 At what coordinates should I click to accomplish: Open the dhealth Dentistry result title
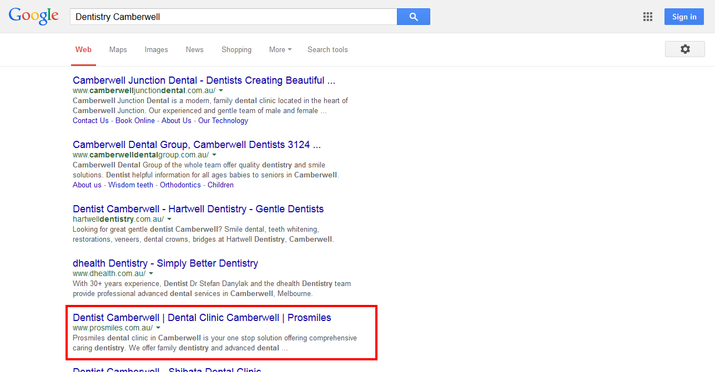pyautogui.click(x=165, y=263)
